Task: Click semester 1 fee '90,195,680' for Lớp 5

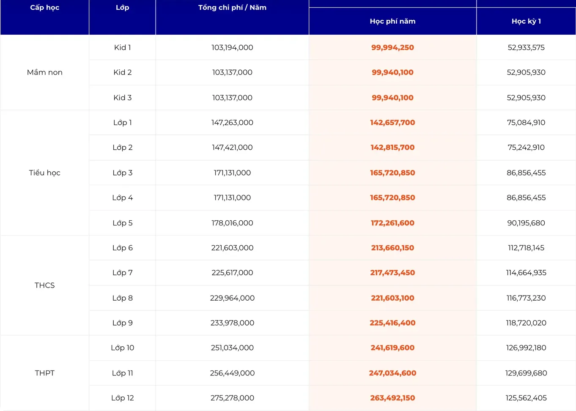Action: tap(526, 223)
